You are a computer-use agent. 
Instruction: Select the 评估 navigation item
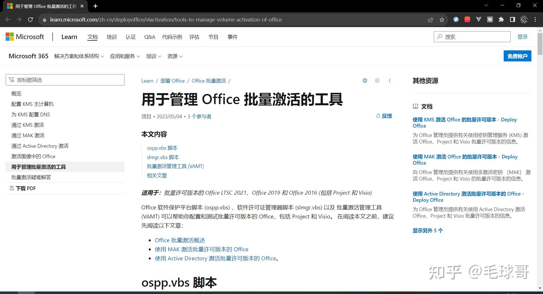194,37
